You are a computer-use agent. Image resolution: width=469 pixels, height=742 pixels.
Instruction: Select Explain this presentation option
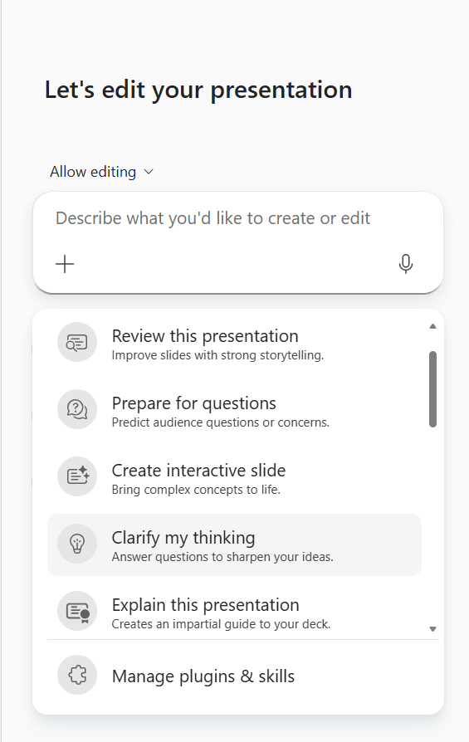(234, 612)
